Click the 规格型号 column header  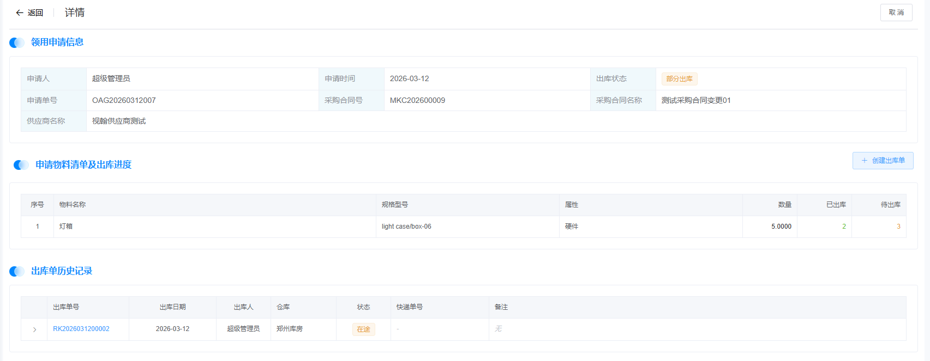[395, 205]
